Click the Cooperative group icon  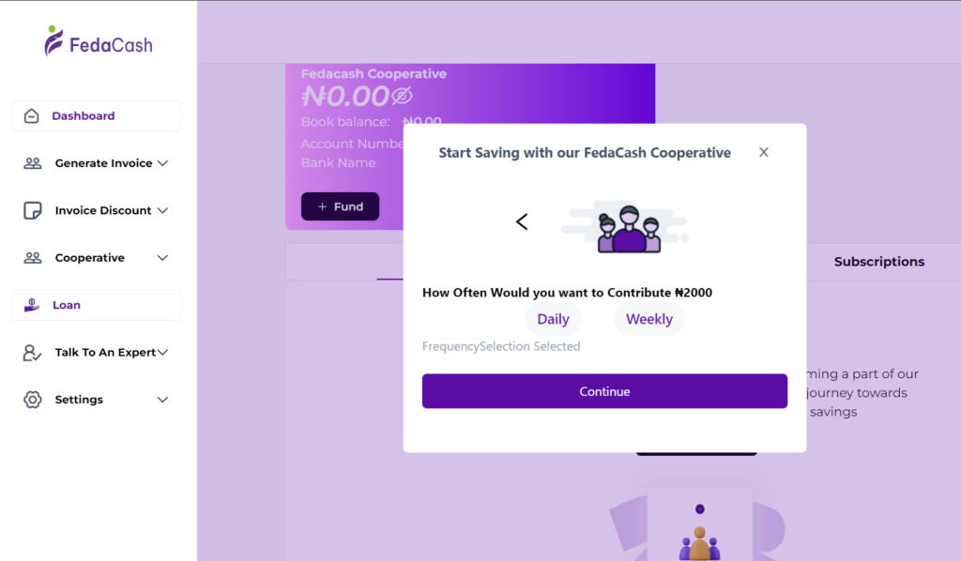pos(33,258)
